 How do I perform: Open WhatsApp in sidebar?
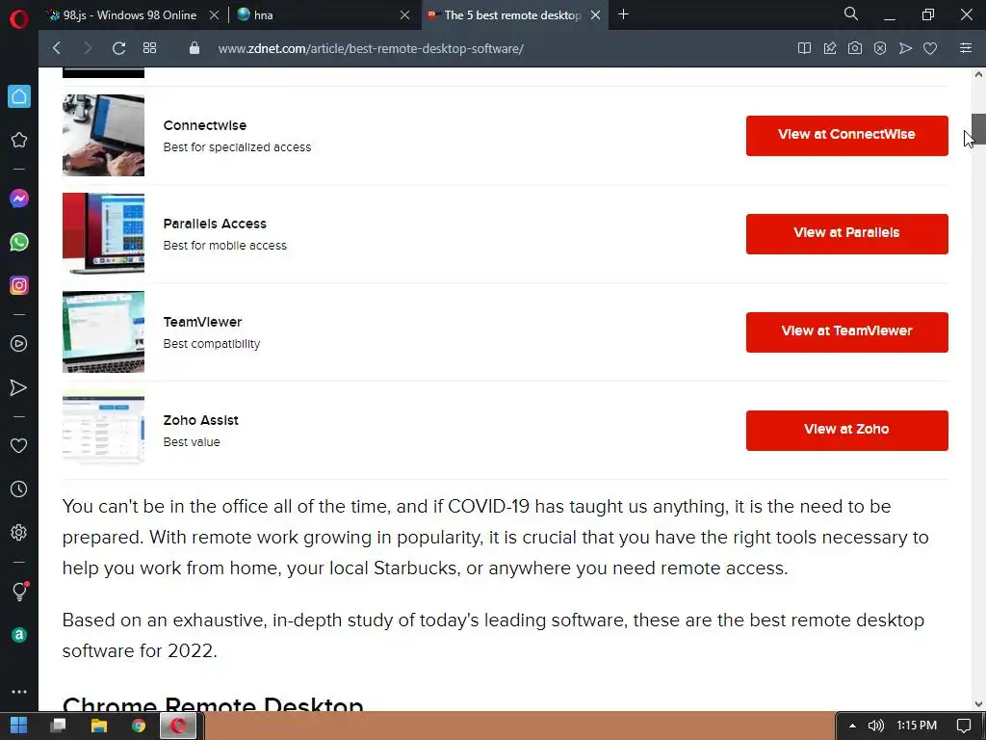[x=19, y=242]
